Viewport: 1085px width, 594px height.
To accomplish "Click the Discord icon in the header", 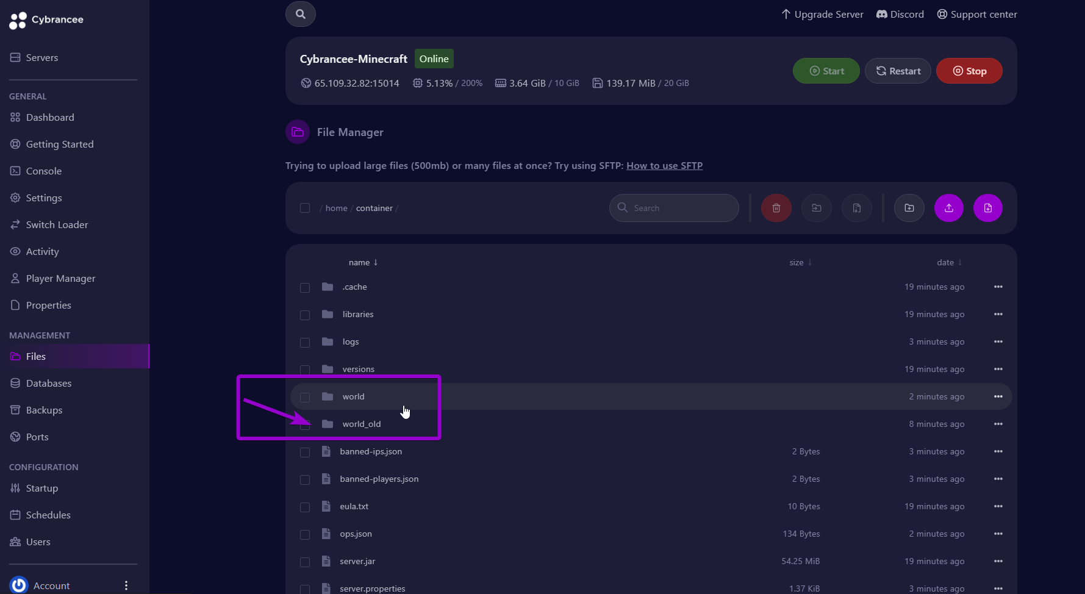I will pos(881,13).
